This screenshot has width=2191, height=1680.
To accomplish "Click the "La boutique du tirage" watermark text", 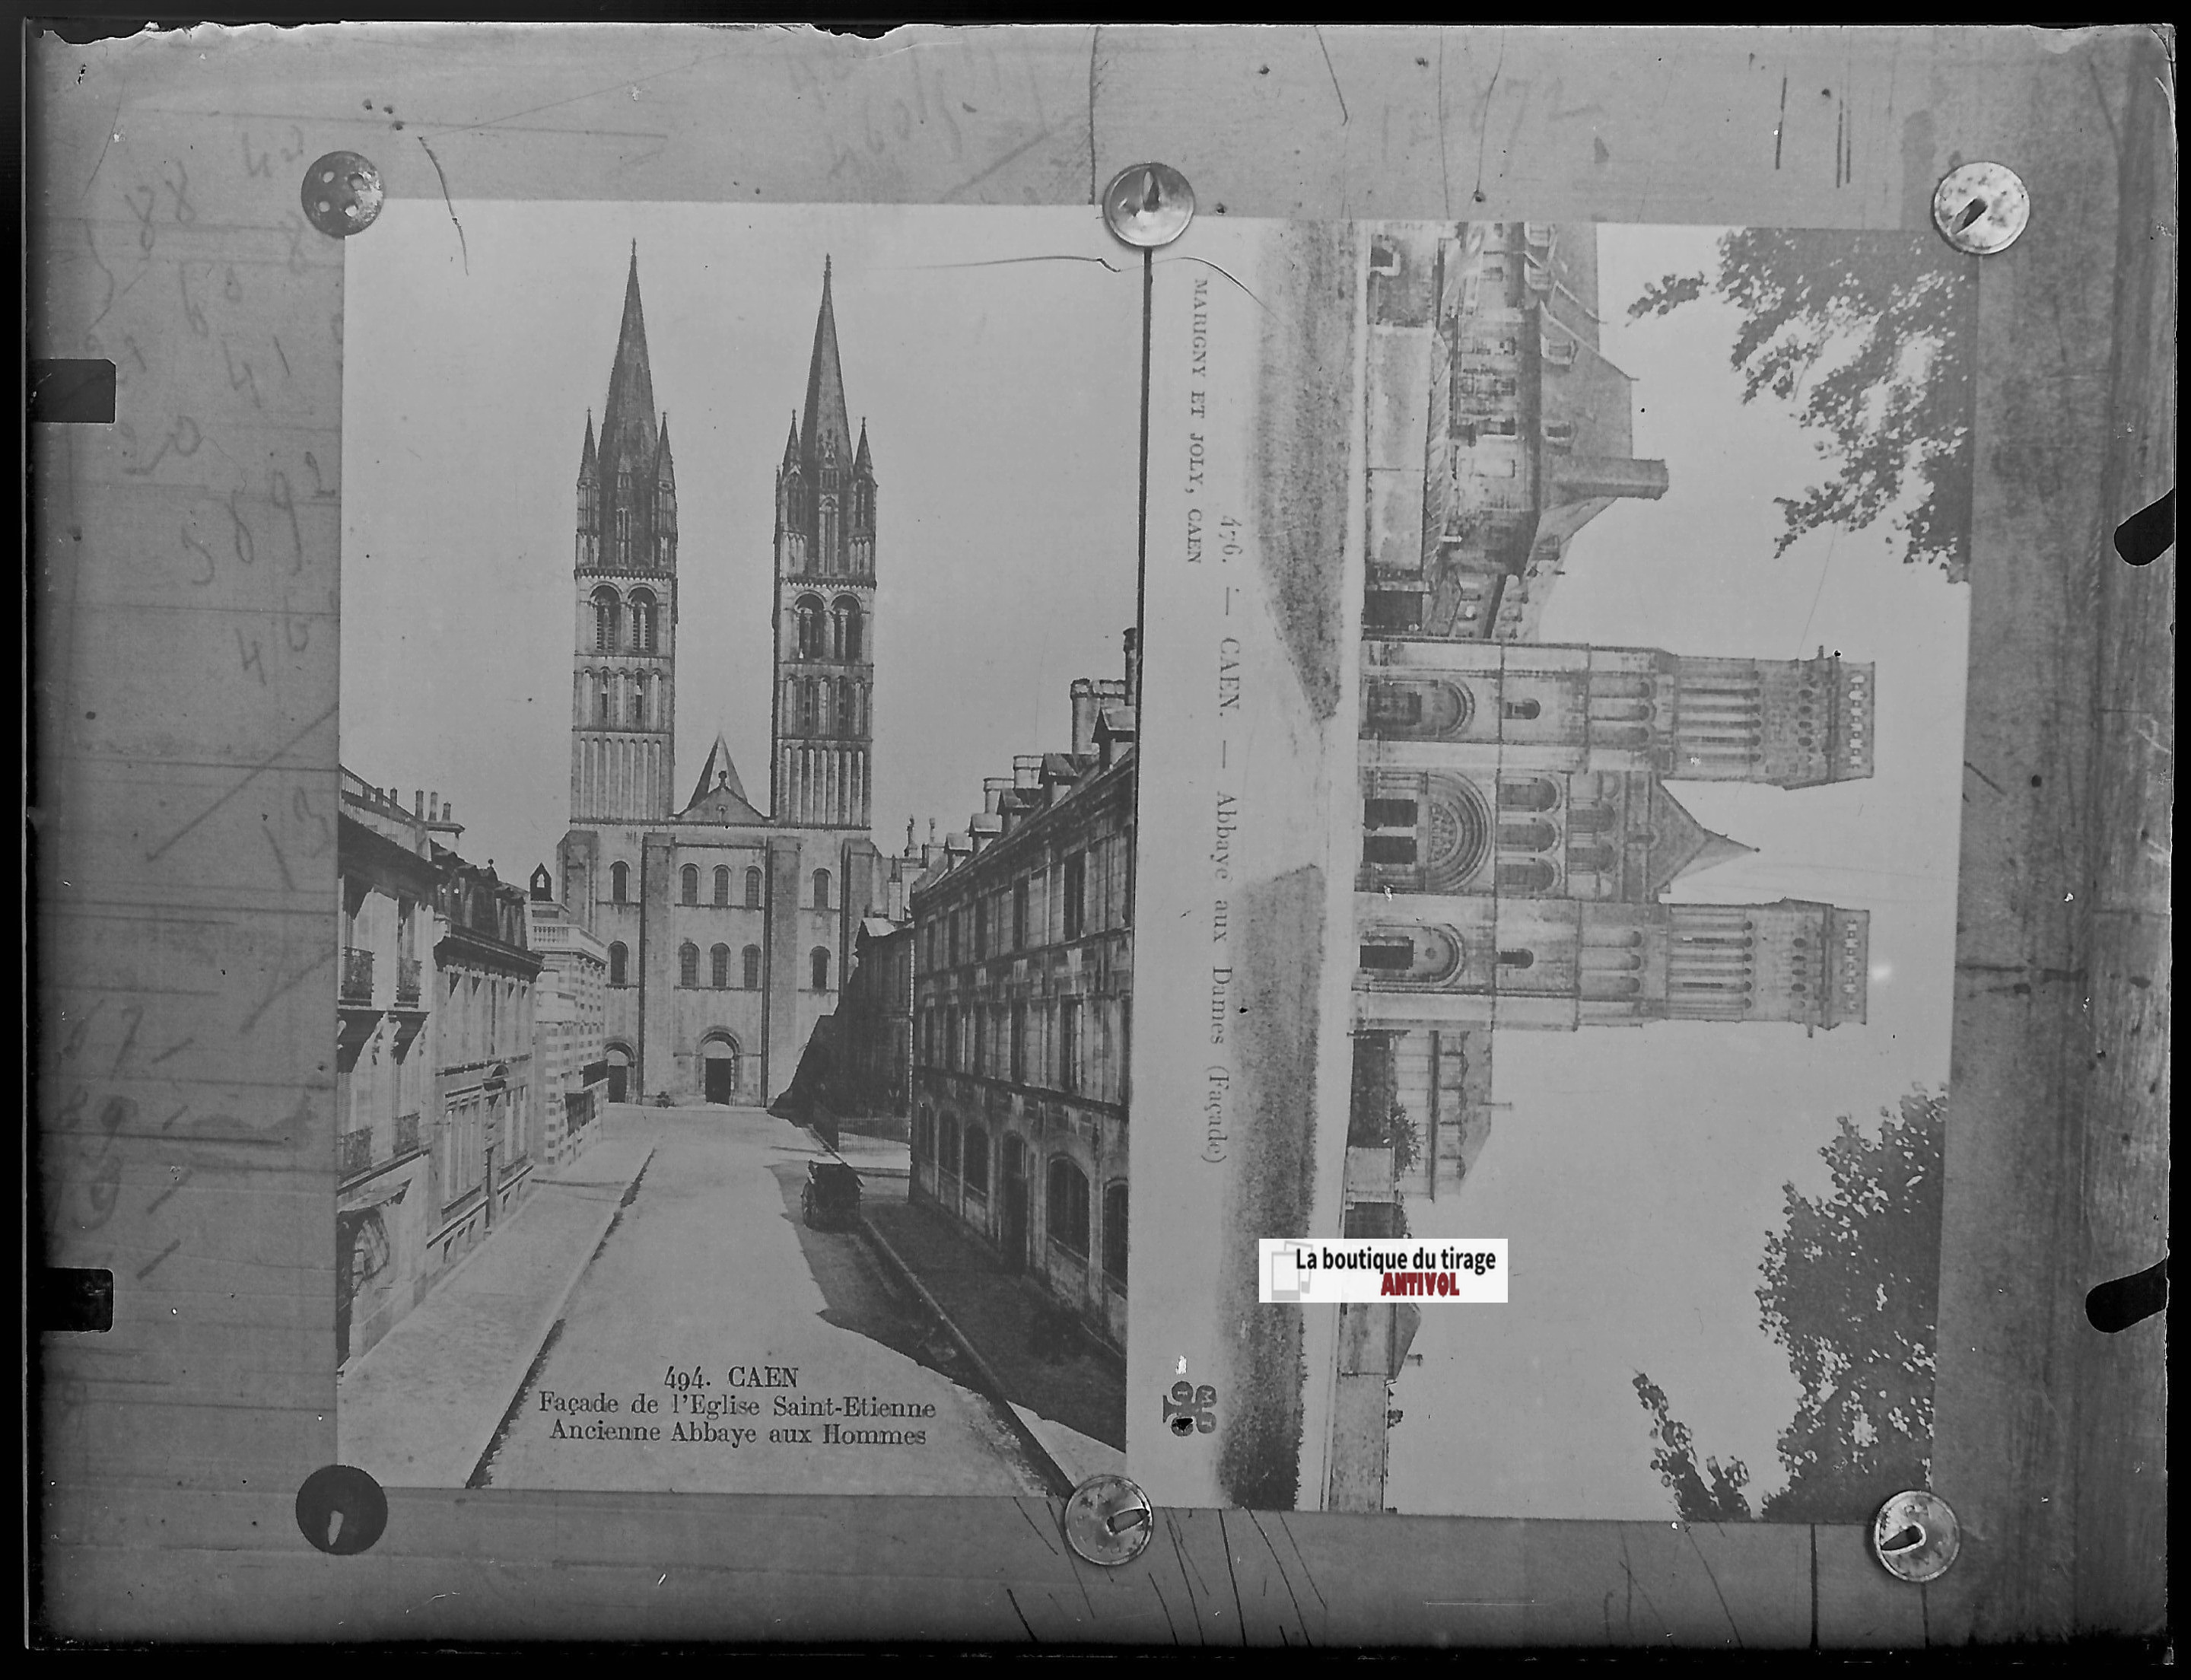I will [1395, 1259].
